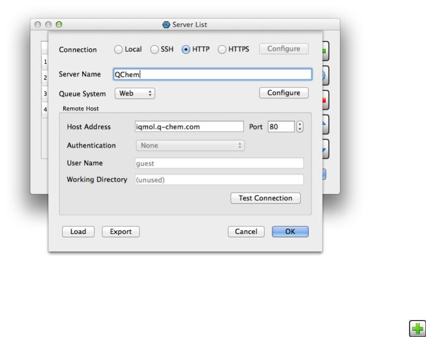
Task: Select the Local connection option
Action: click(128, 49)
